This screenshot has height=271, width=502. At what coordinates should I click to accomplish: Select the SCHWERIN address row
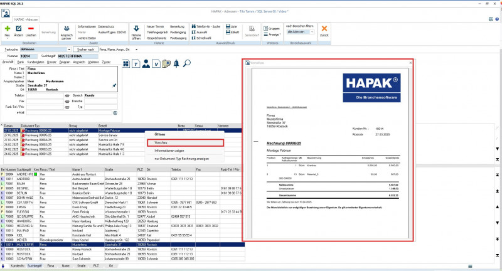coord(123,258)
